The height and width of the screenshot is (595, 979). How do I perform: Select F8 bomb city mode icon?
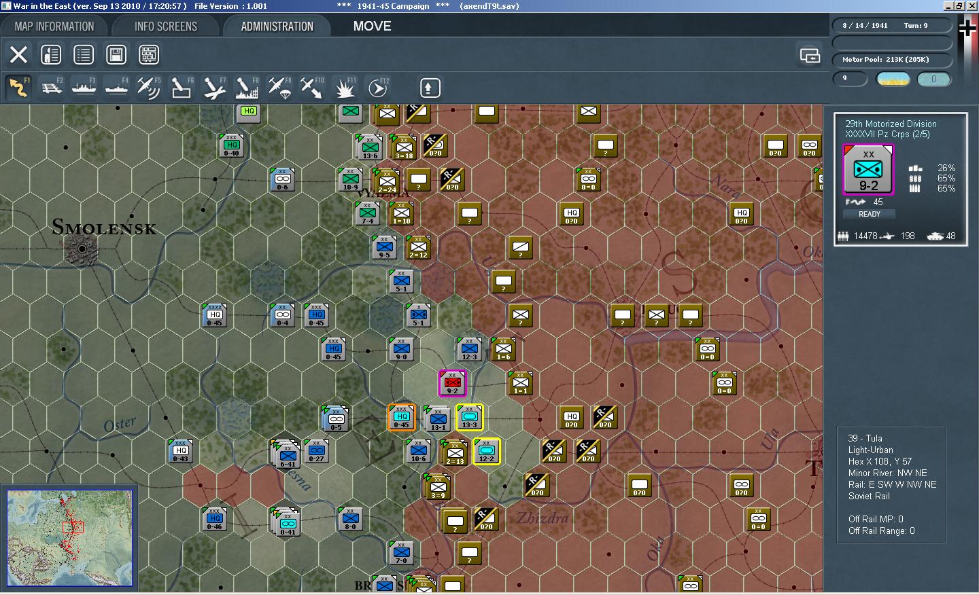pos(247,88)
